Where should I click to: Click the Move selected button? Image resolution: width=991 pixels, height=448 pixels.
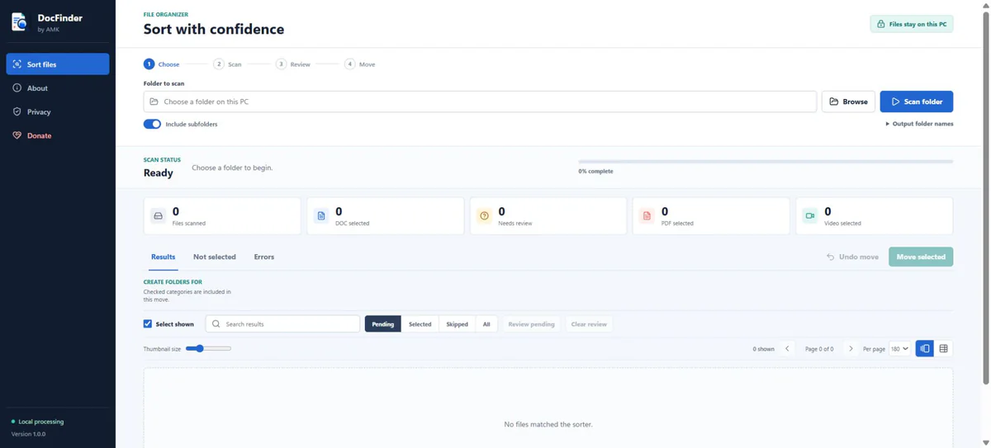tap(921, 257)
